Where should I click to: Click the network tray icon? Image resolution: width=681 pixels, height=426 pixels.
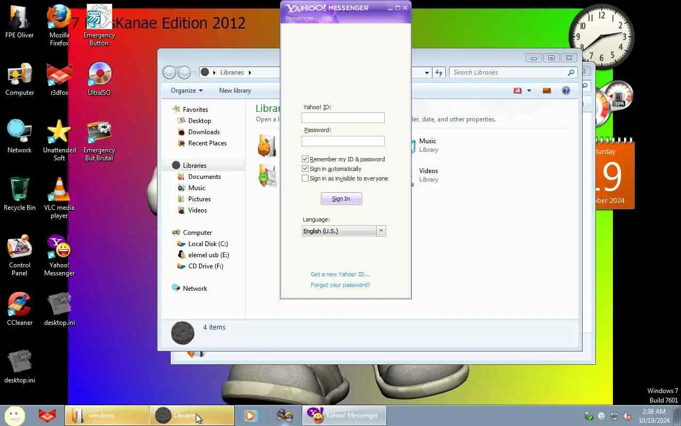point(614,416)
